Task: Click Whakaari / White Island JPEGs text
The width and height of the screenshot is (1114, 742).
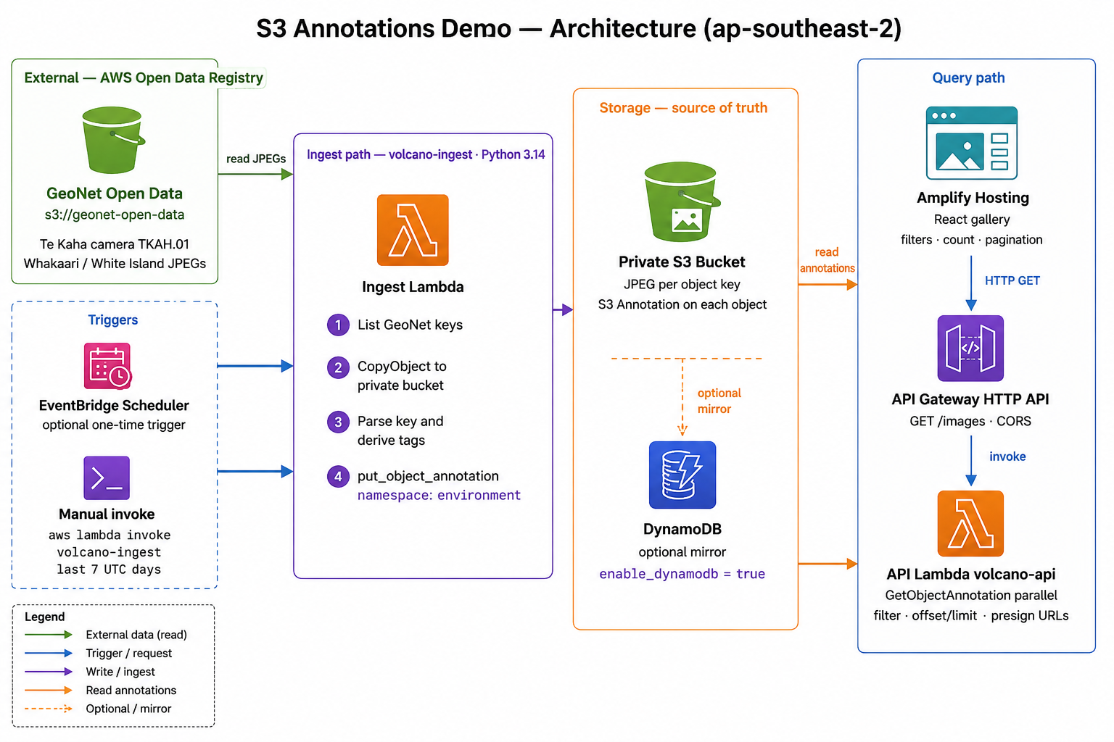Action: 115,264
